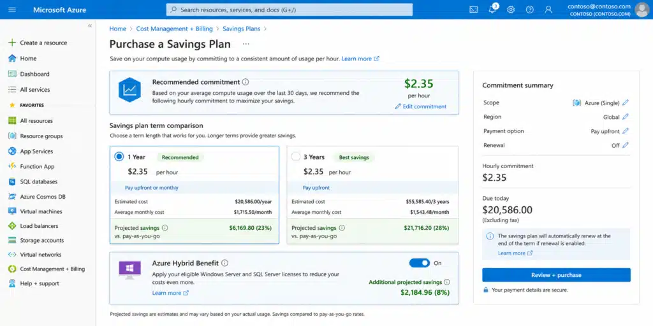Click the Recommended badge on 1 Year
Image resolution: width=653 pixels, height=326 pixels.
coord(180,157)
